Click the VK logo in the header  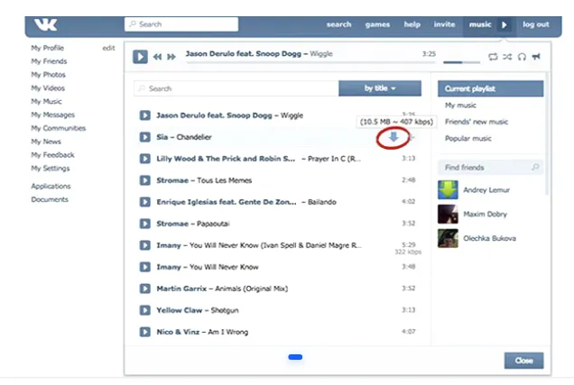(46, 25)
